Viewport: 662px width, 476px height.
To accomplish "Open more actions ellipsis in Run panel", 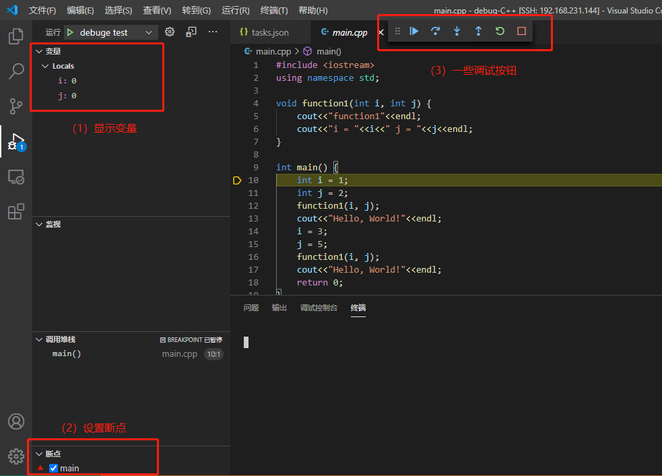I will coord(213,32).
